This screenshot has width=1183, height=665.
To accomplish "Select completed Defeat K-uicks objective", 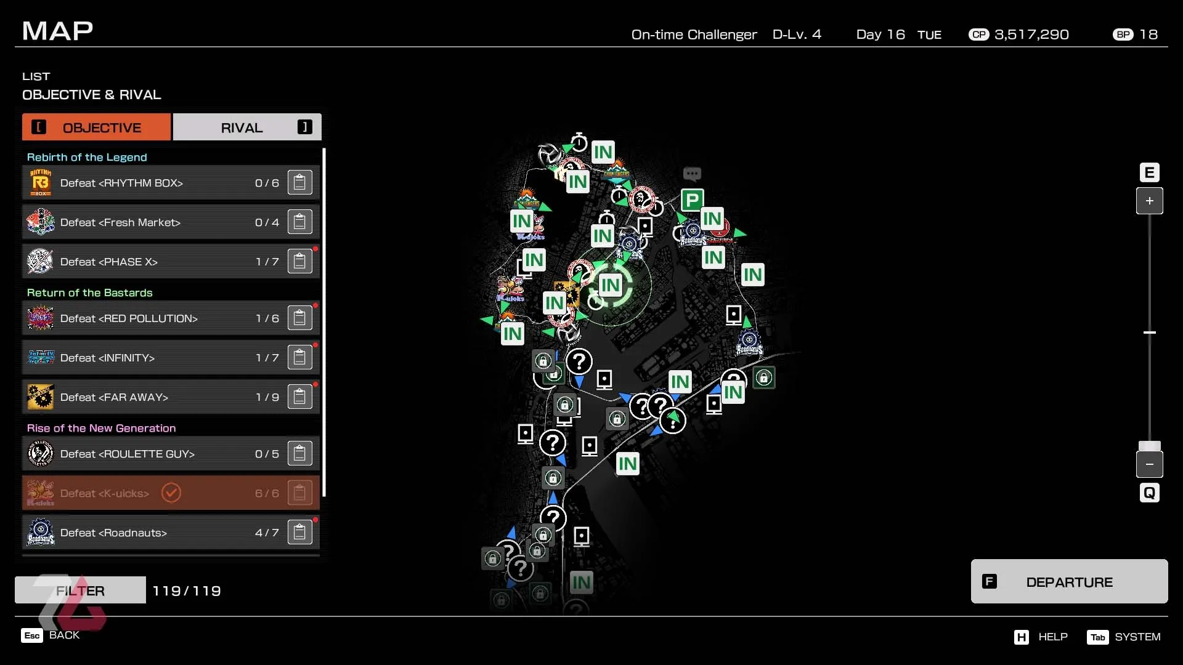I will click(x=154, y=493).
